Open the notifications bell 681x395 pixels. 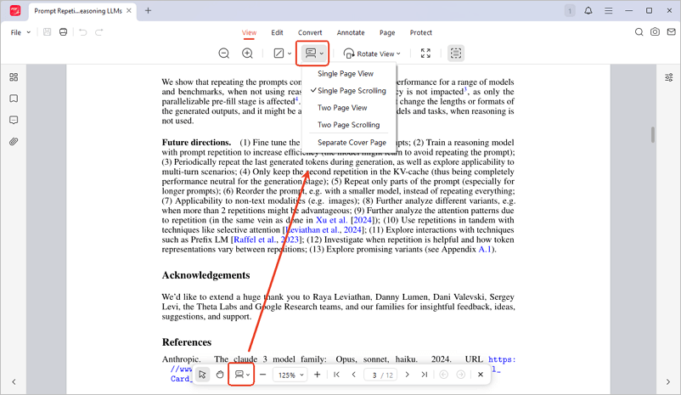588,11
